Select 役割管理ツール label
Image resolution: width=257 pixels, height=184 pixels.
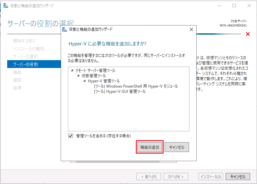(x=94, y=76)
